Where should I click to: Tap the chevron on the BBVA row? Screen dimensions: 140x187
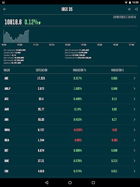135,130
